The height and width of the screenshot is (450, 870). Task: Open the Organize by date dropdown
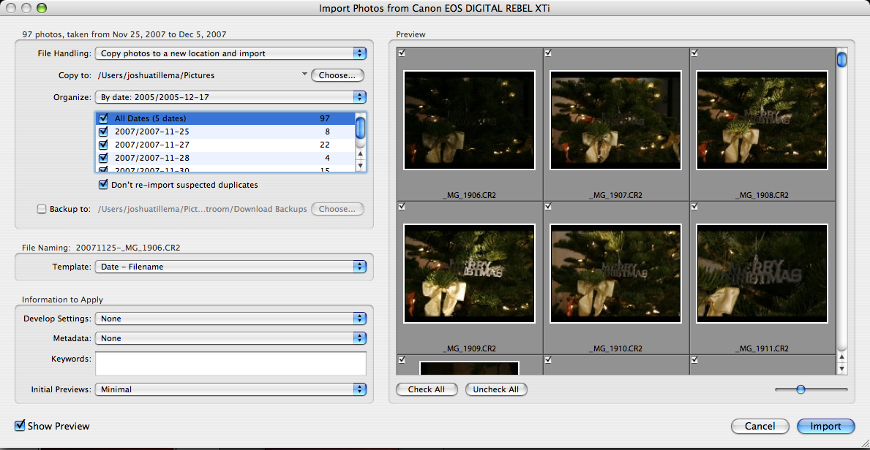pos(230,98)
